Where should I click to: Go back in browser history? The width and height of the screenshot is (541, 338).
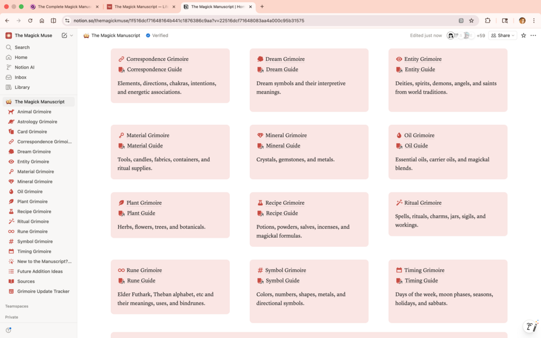point(7,20)
